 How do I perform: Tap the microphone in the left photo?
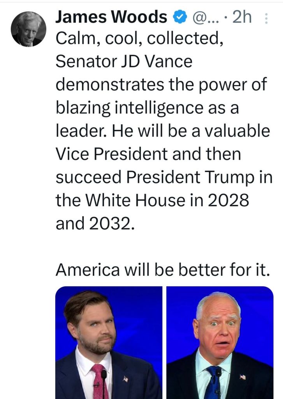pyautogui.click(x=104, y=375)
